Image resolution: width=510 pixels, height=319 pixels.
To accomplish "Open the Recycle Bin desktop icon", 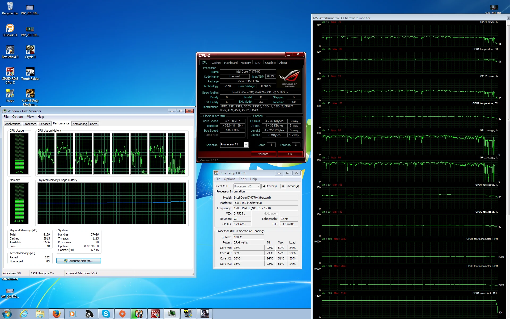I will coord(10,9).
